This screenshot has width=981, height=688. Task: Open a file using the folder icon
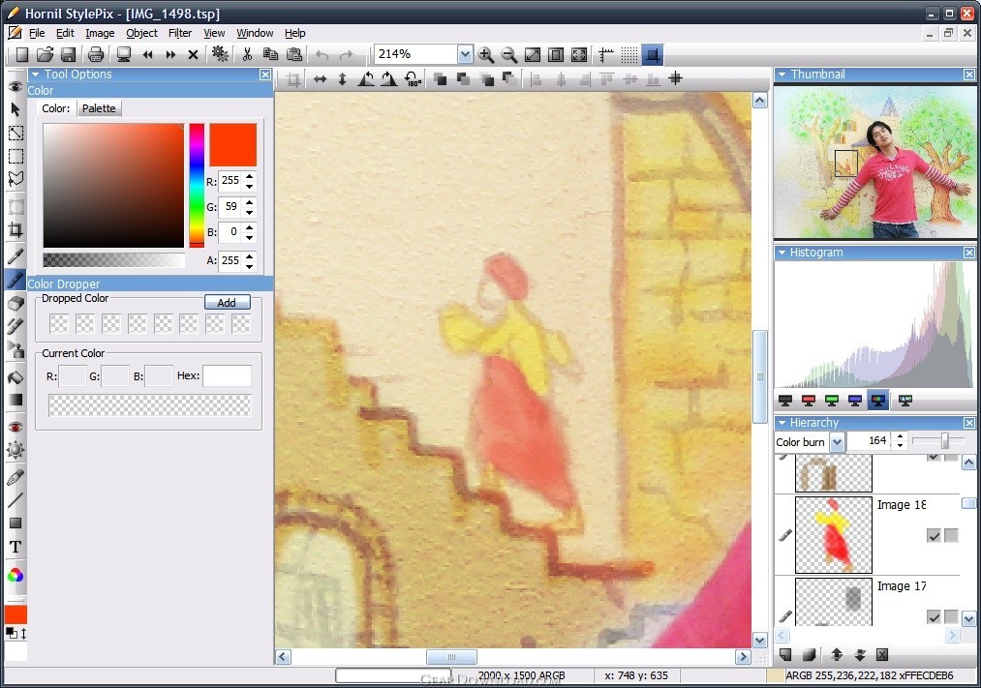coord(46,55)
